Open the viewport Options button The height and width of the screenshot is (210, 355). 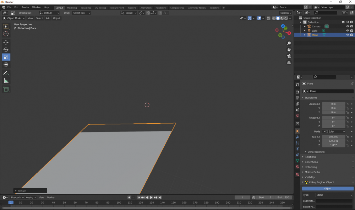click(x=285, y=13)
